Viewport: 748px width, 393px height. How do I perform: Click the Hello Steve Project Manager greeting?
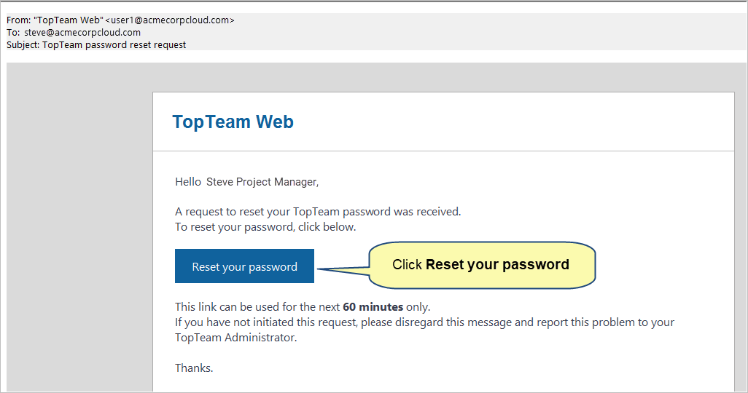pos(246,182)
